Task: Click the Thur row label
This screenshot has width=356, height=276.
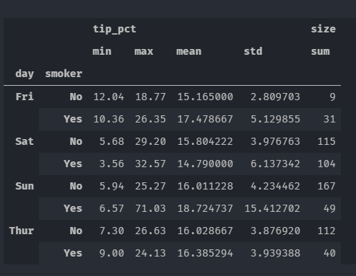Action: 22,231
